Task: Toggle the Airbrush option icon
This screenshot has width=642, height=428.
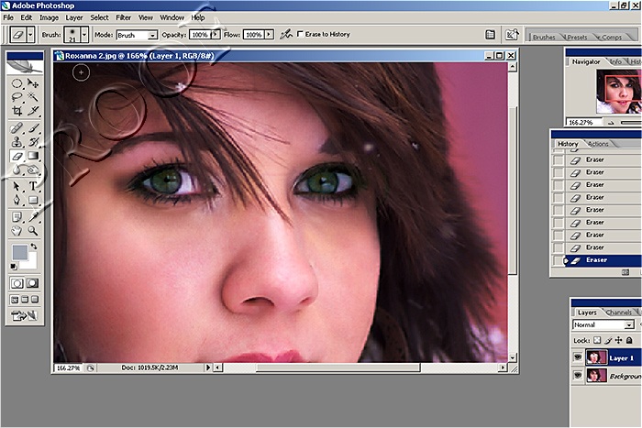Action: [x=286, y=35]
